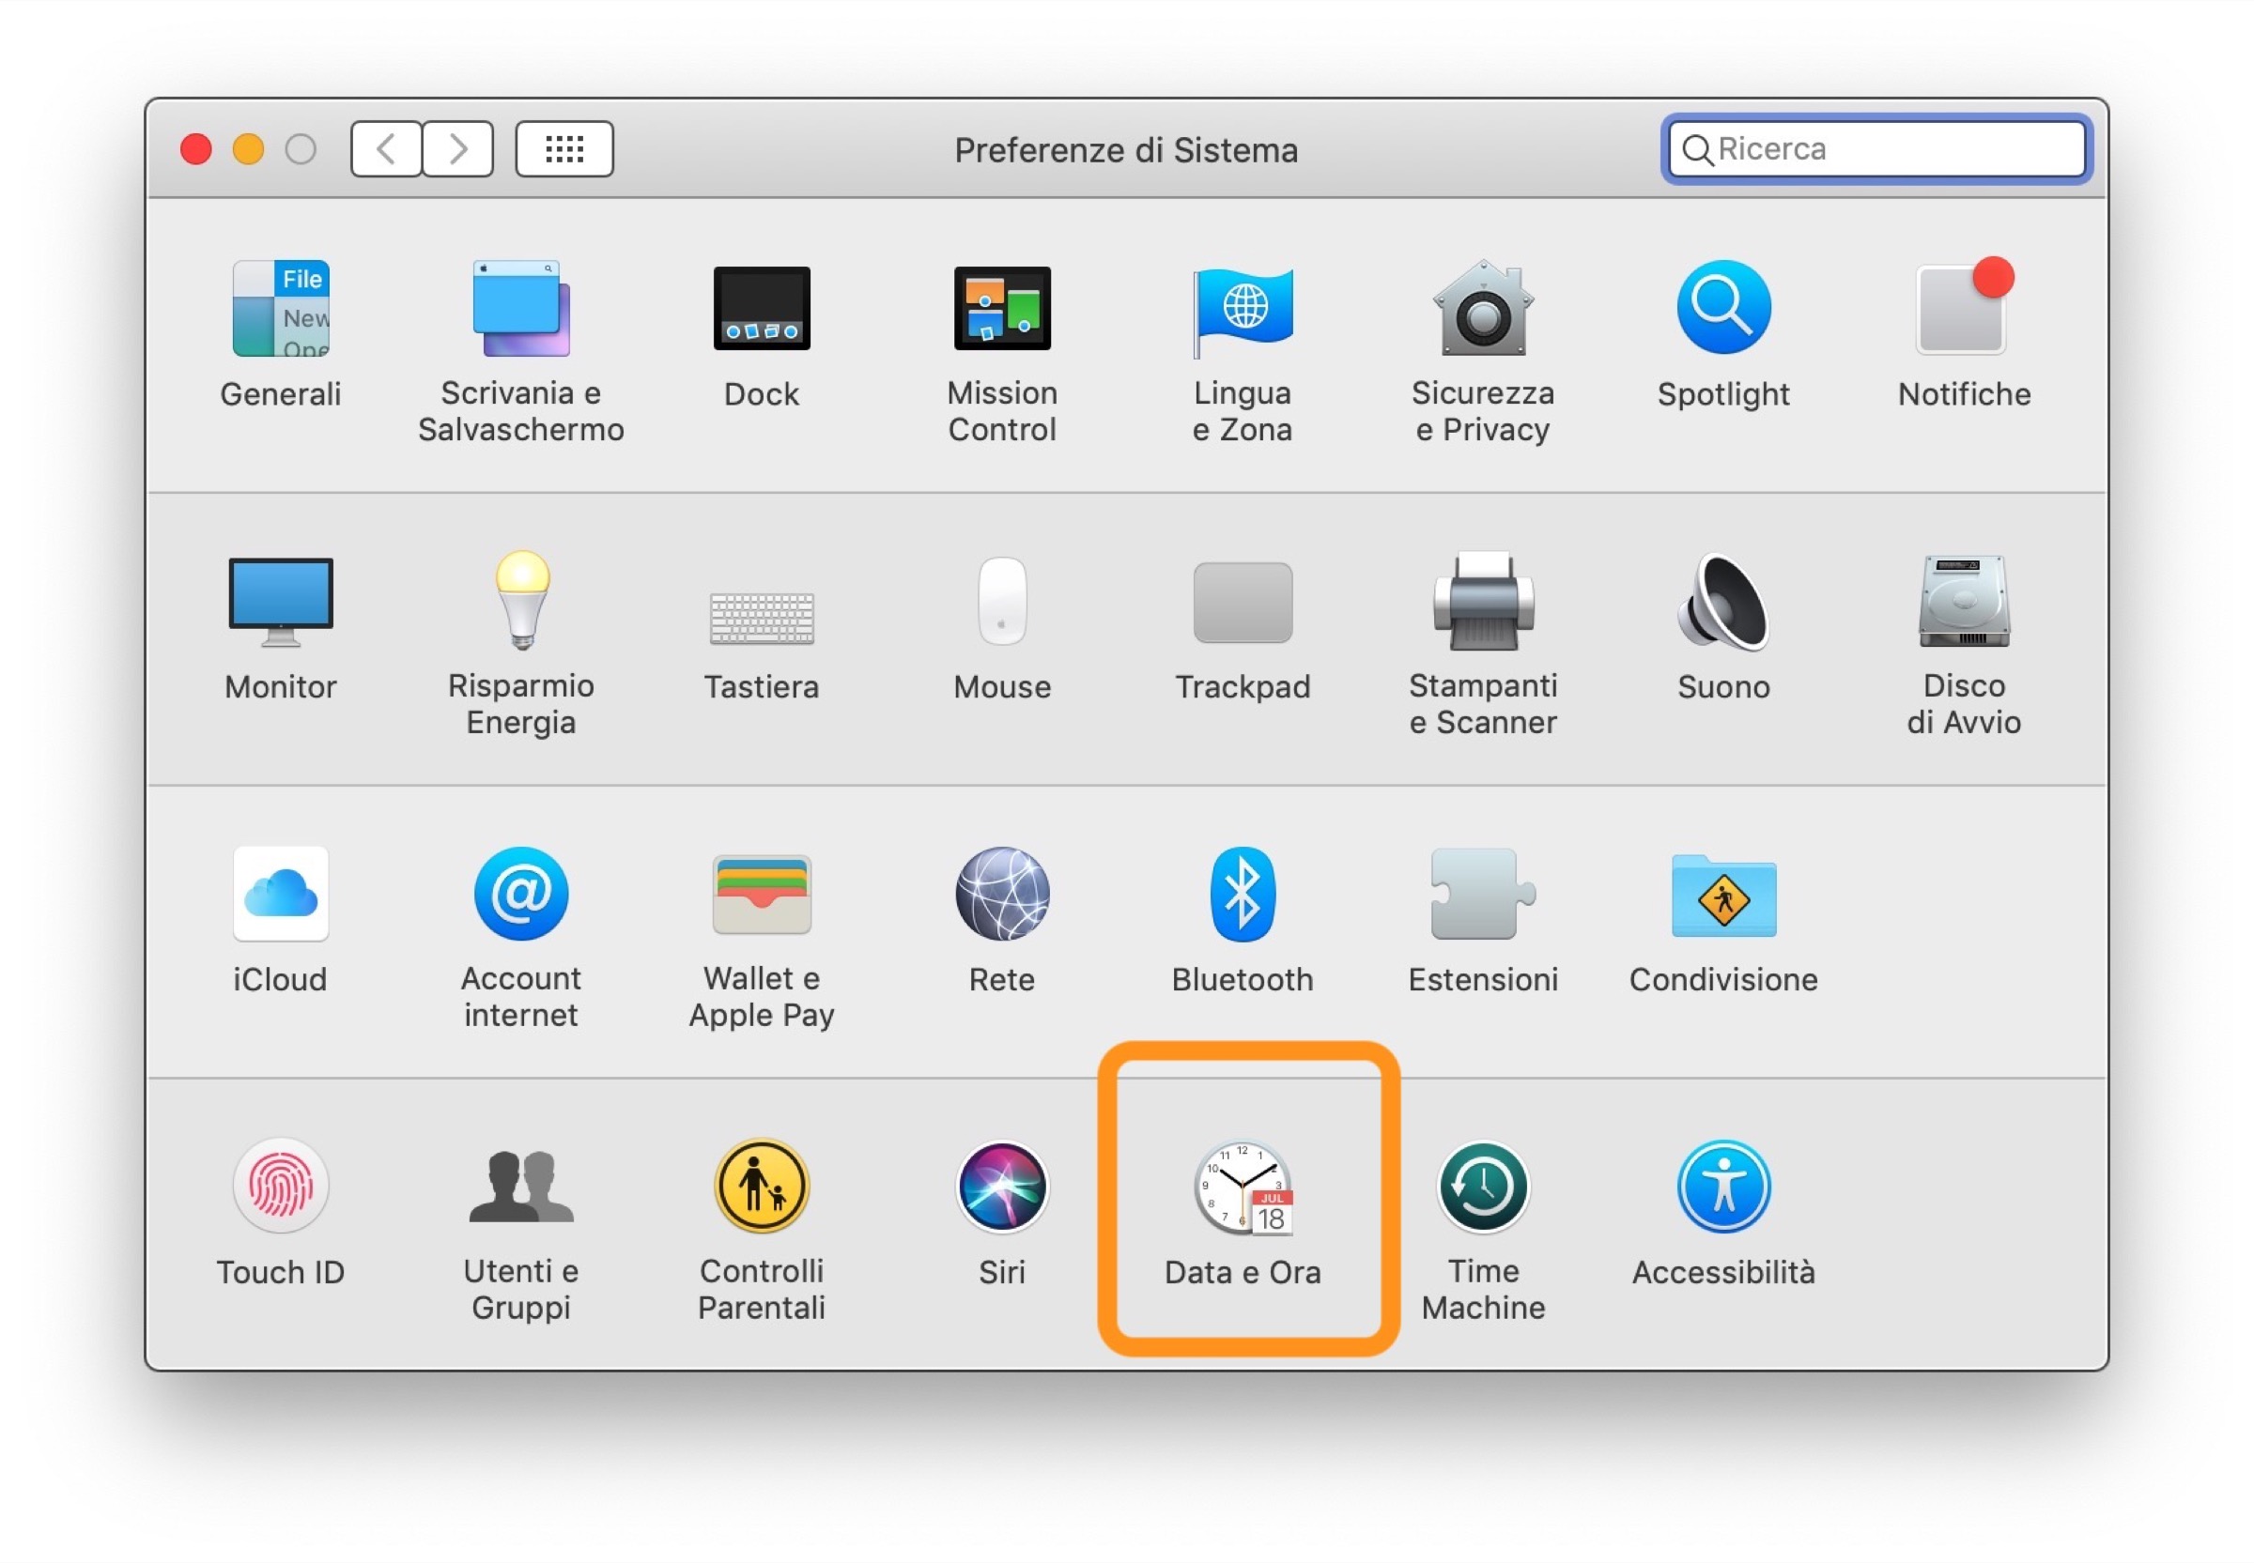The image size is (2254, 1563).
Task: Open iCloud preferences pane
Action: coord(280,894)
